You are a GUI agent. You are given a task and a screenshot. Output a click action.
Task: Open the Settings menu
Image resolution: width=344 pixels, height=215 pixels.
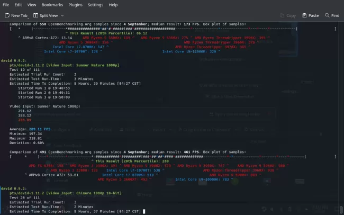click(95, 5)
